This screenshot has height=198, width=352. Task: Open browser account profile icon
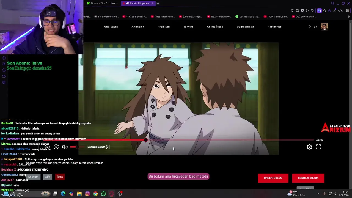pos(329,10)
